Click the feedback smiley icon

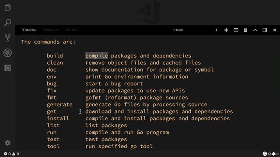265,154
